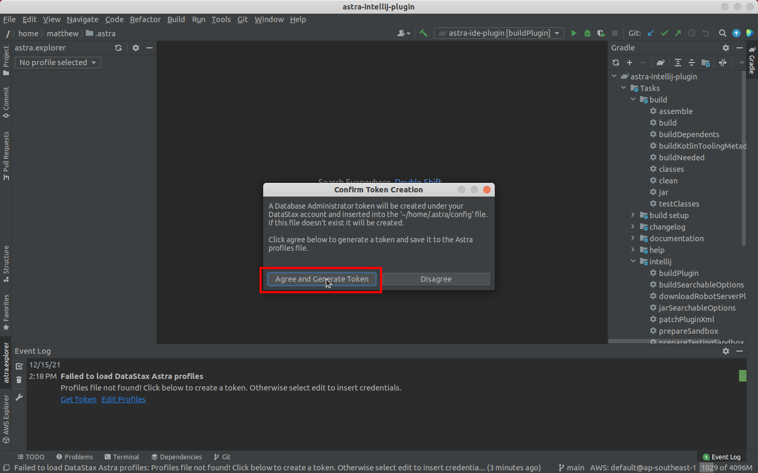758x473 pixels.
Task: Click the colorful Code With Me logo icon
Action: point(750,33)
